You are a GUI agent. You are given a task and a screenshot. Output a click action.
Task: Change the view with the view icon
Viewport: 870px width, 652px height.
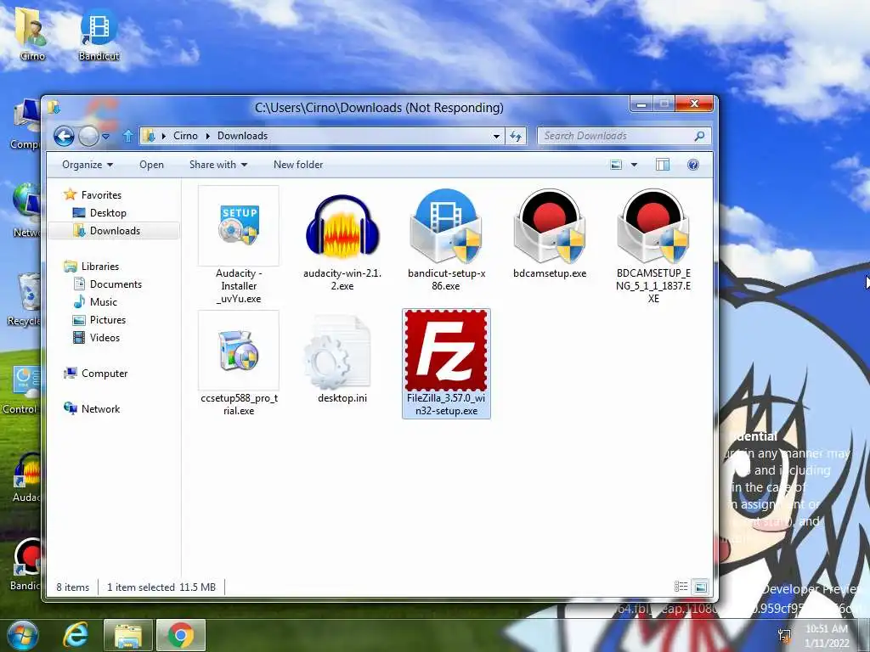(x=616, y=165)
